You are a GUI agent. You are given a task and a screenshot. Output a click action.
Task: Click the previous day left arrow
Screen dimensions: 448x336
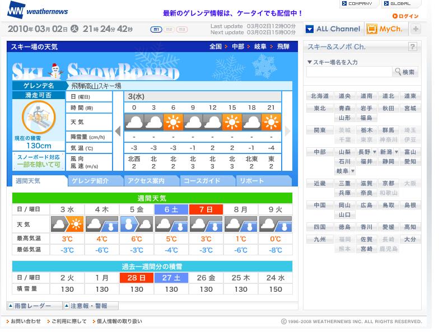pos(118,131)
